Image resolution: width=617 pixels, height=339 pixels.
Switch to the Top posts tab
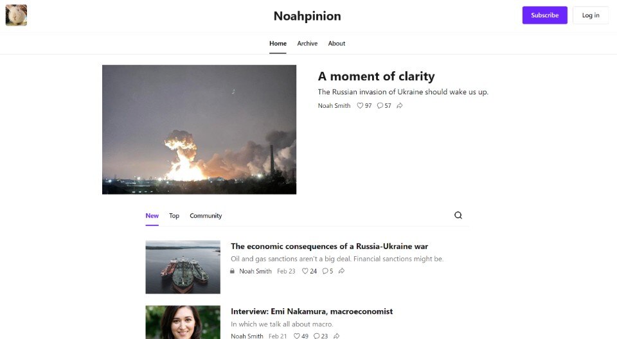[x=174, y=216]
